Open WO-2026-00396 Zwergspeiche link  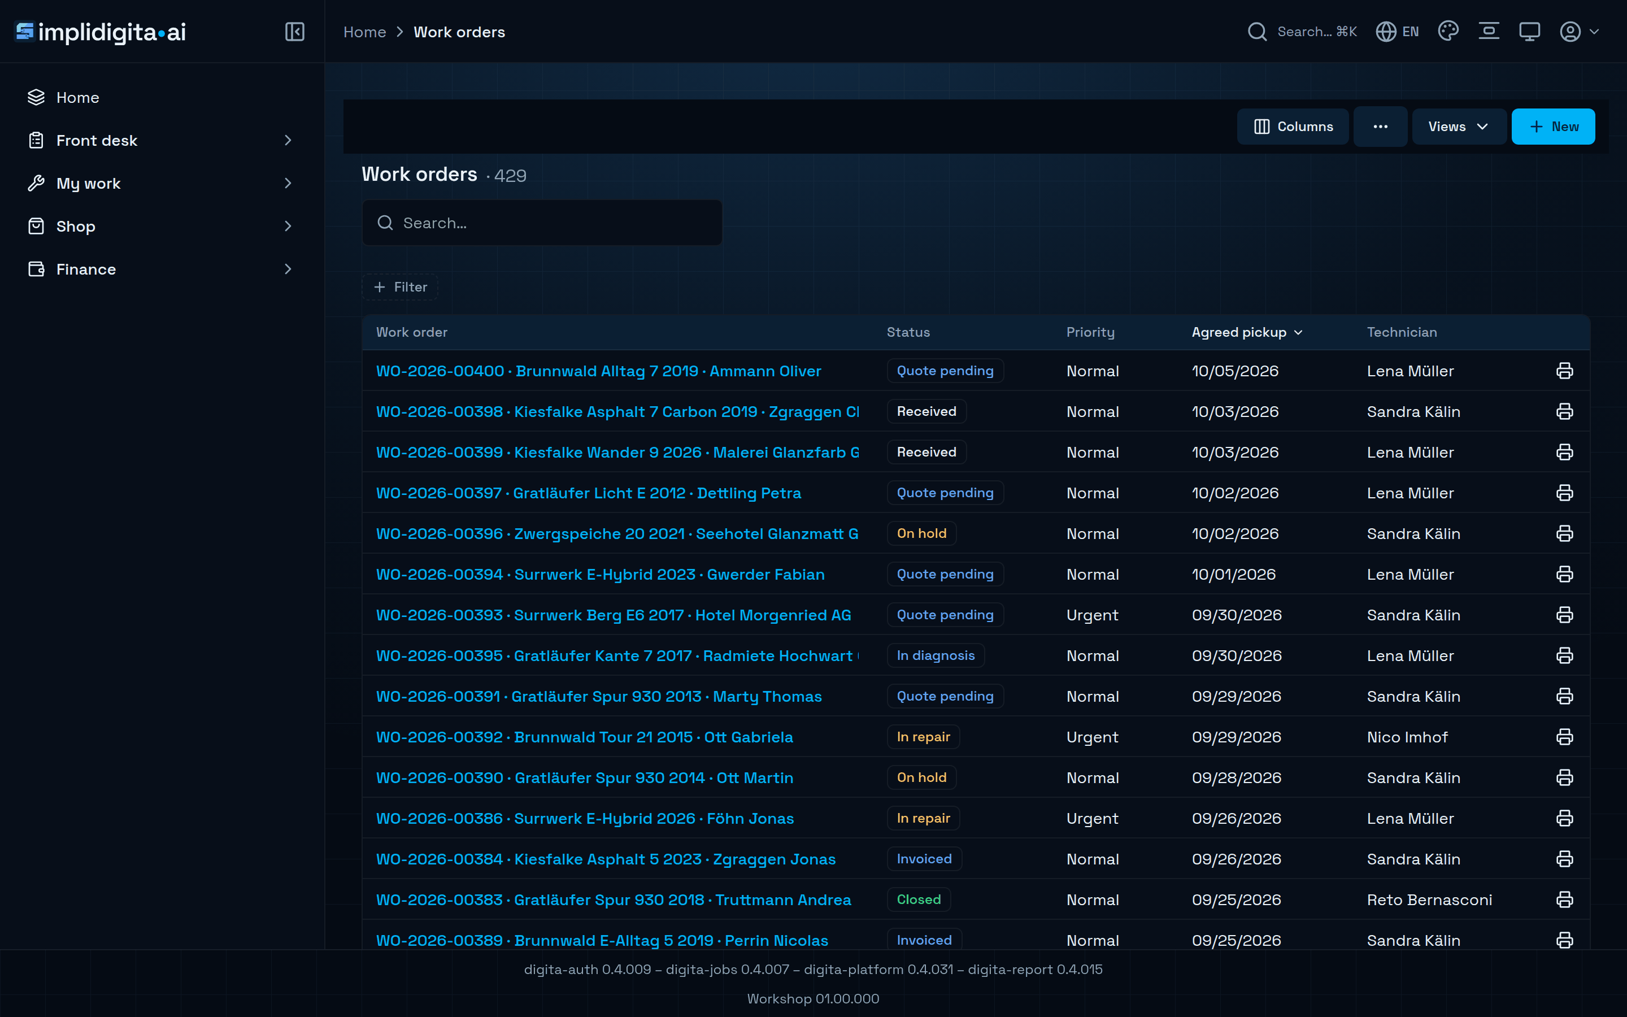(x=617, y=534)
